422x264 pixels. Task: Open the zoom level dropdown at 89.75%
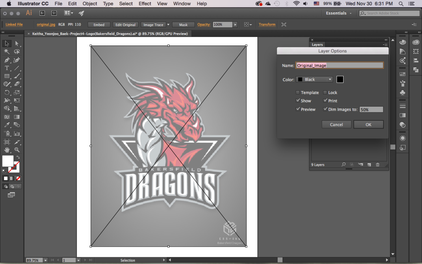click(46, 260)
